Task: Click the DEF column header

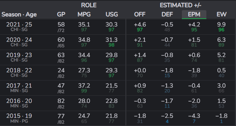Action: (x=167, y=14)
